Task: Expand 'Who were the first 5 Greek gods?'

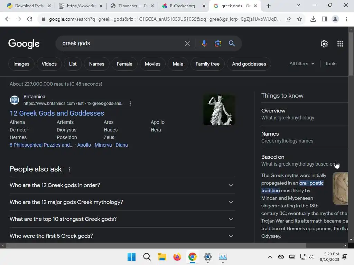Action: (x=122, y=236)
